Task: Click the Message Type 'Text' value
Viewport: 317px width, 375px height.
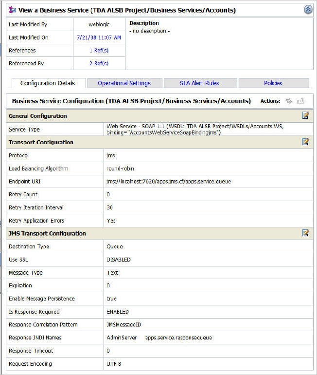Action: click(113, 273)
